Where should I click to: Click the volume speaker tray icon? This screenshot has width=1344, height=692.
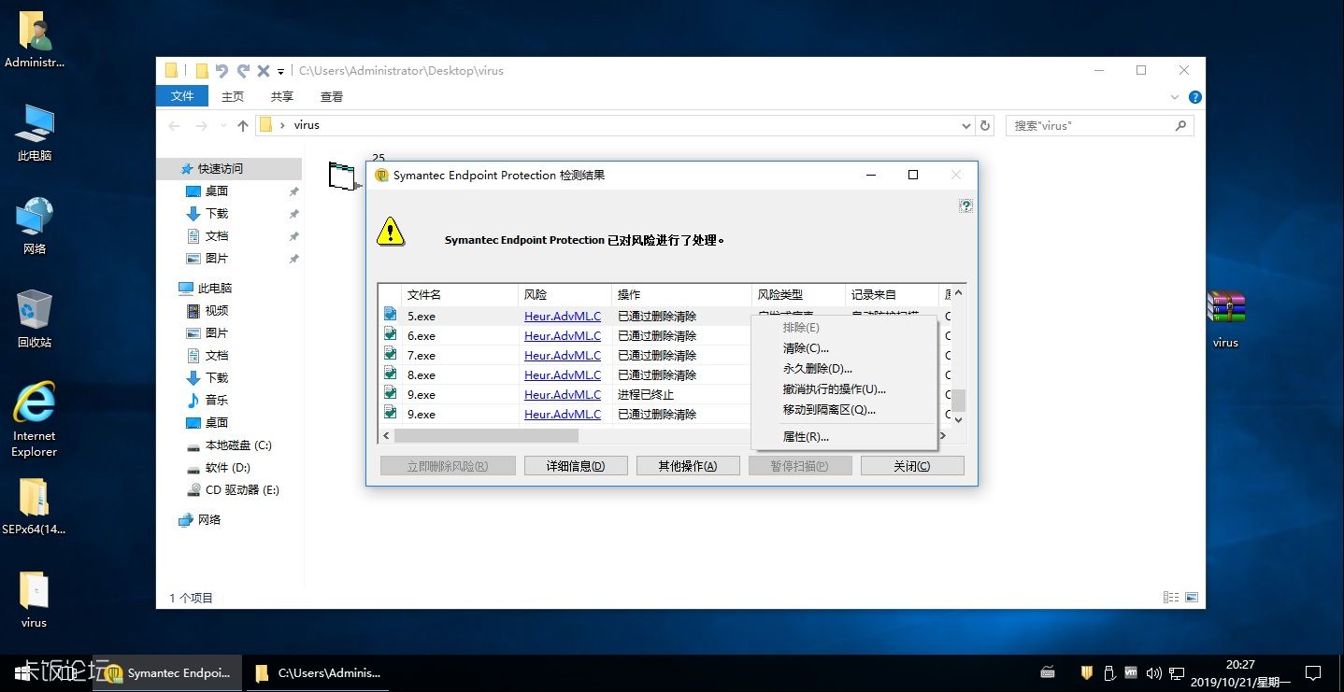tap(1153, 672)
